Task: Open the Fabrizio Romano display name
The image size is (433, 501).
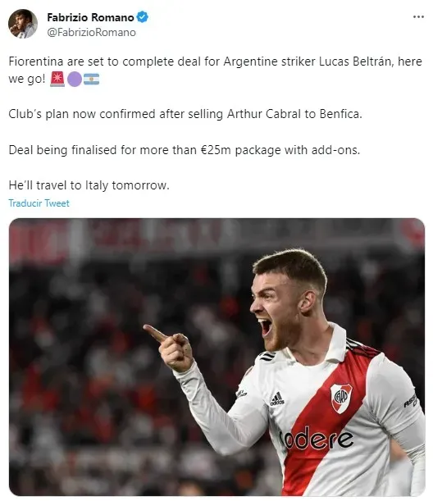Action: click(x=90, y=17)
